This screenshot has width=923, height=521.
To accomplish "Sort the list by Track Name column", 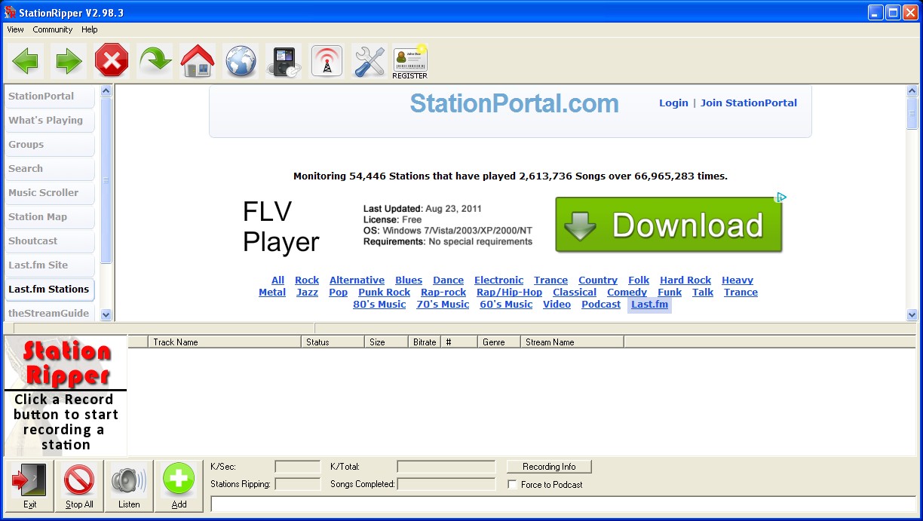I will (x=224, y=342).
